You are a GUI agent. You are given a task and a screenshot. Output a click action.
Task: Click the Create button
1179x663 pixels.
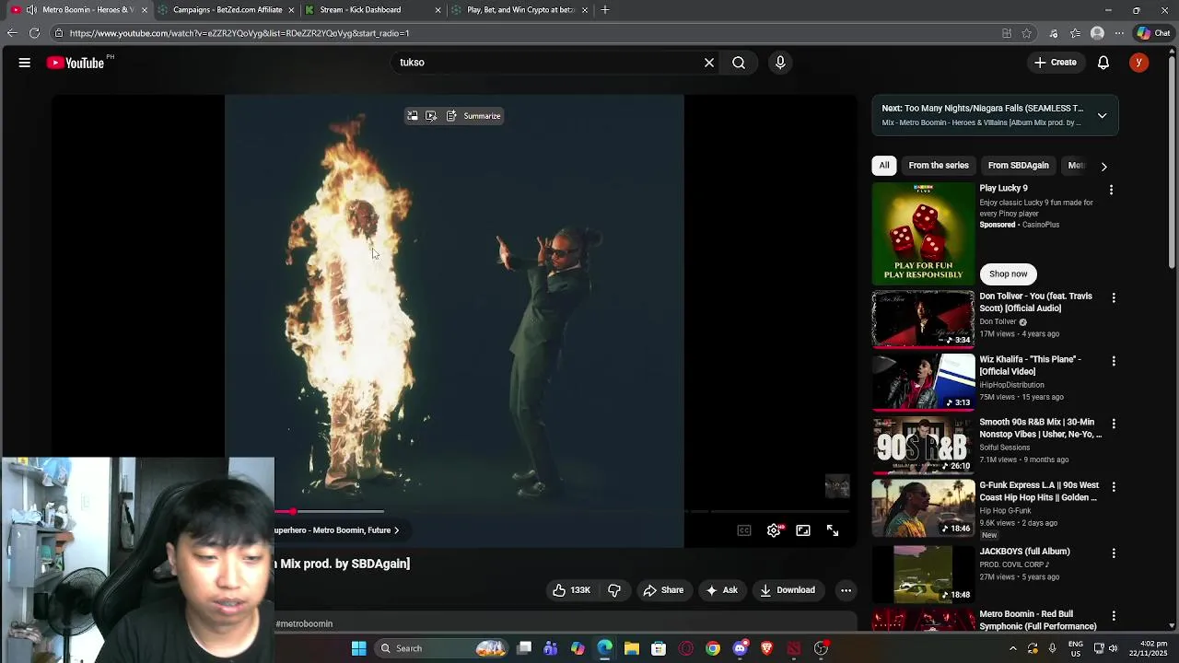pos(1055,63)
